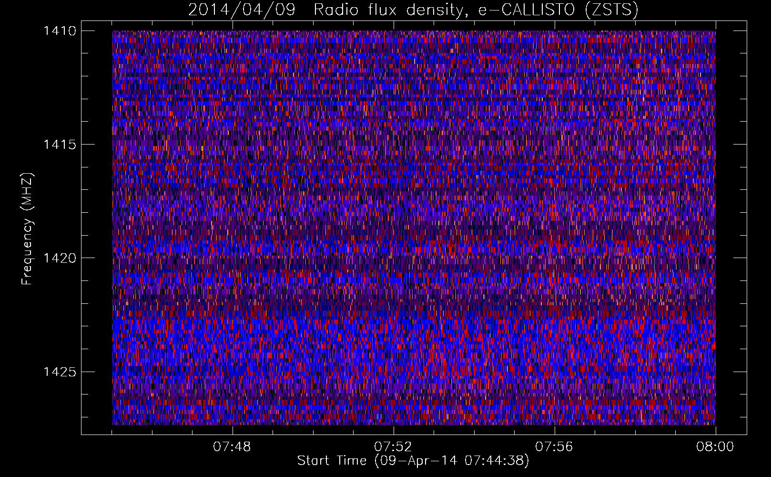This screenshot has height=477, width=771.
Task: Click the 08:00 time axis label
Action: (715, 447)
